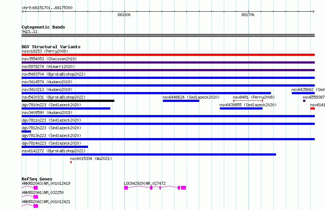Click the first magenta exon of LOC642929
The height and width of the screenshot is (210, 325).
(126, 188)
